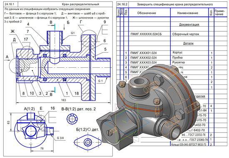Click the Корпус row in specification

pos(172,53)
